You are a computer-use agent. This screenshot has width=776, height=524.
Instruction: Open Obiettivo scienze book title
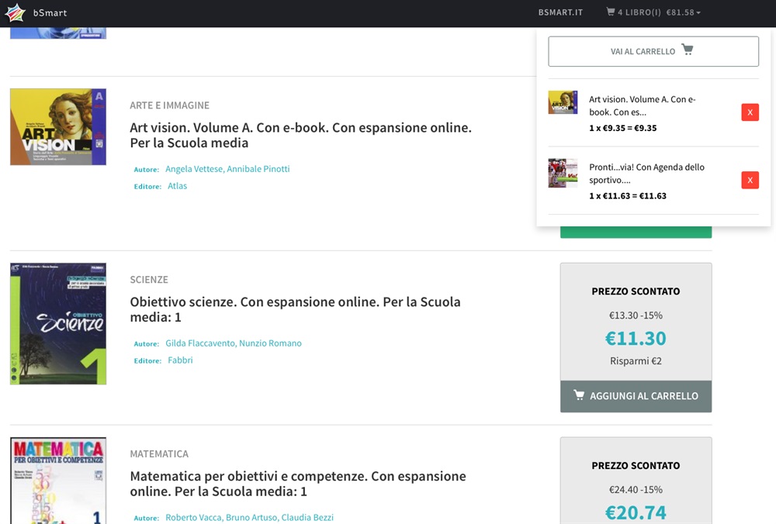click(295, 309)
